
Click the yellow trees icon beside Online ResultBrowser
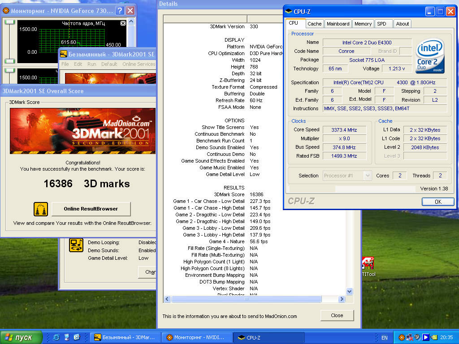tap(41, 209)
